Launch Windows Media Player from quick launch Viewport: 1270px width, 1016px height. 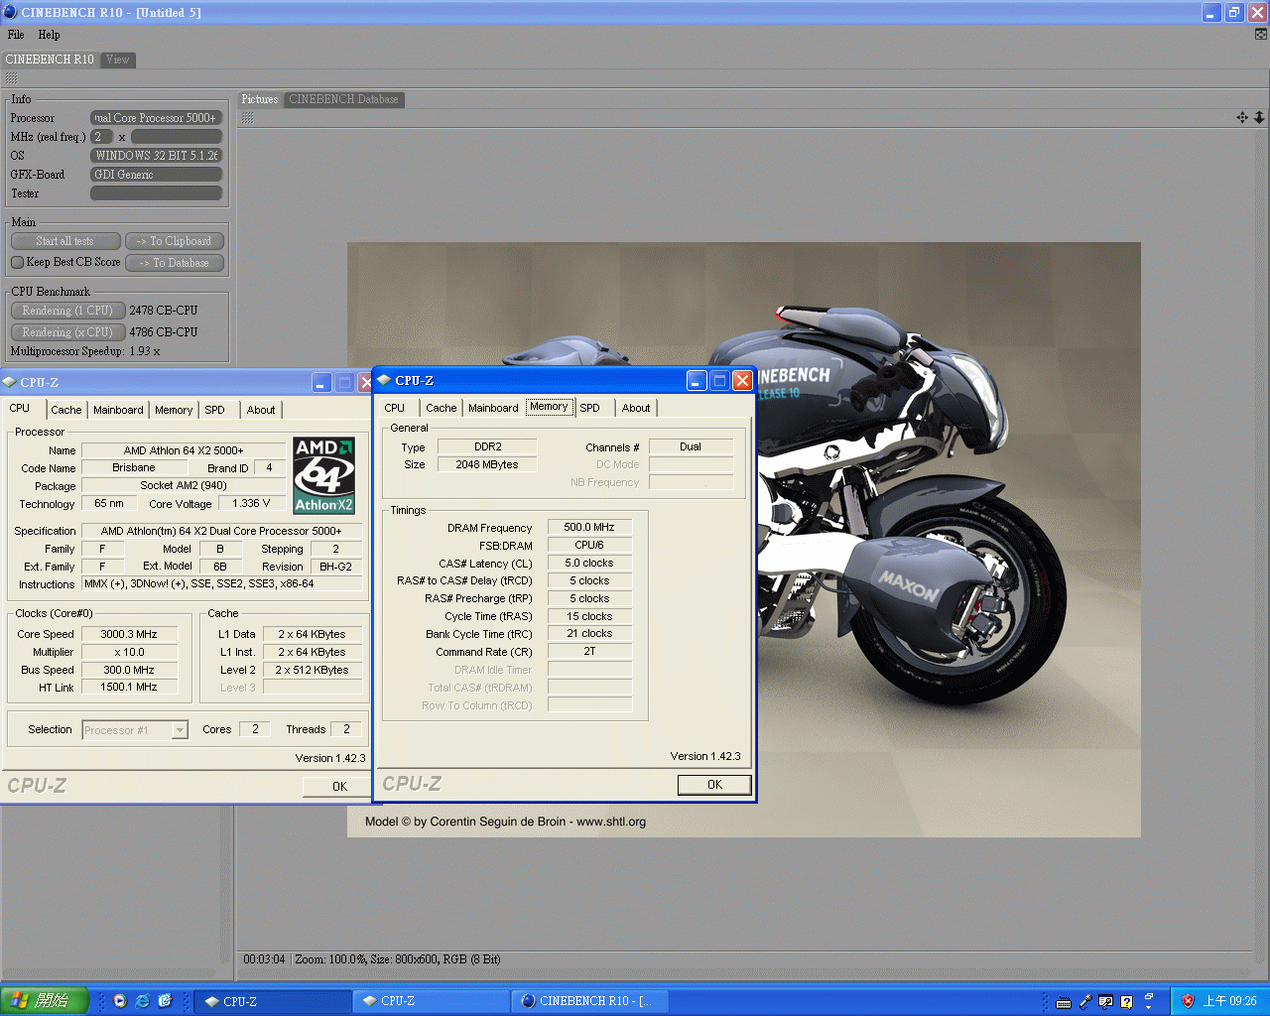tap(120, 1001)
